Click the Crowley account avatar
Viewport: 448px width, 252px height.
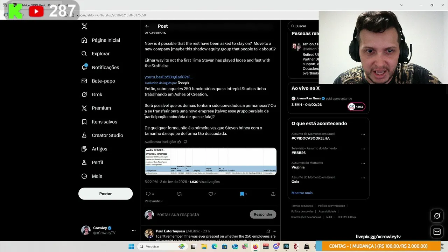(x=86, y=230)
